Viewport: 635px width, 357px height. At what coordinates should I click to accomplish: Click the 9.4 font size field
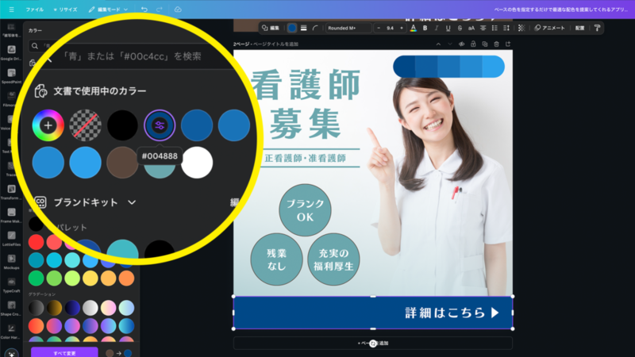pyautogui.click(x=390, y=28)
